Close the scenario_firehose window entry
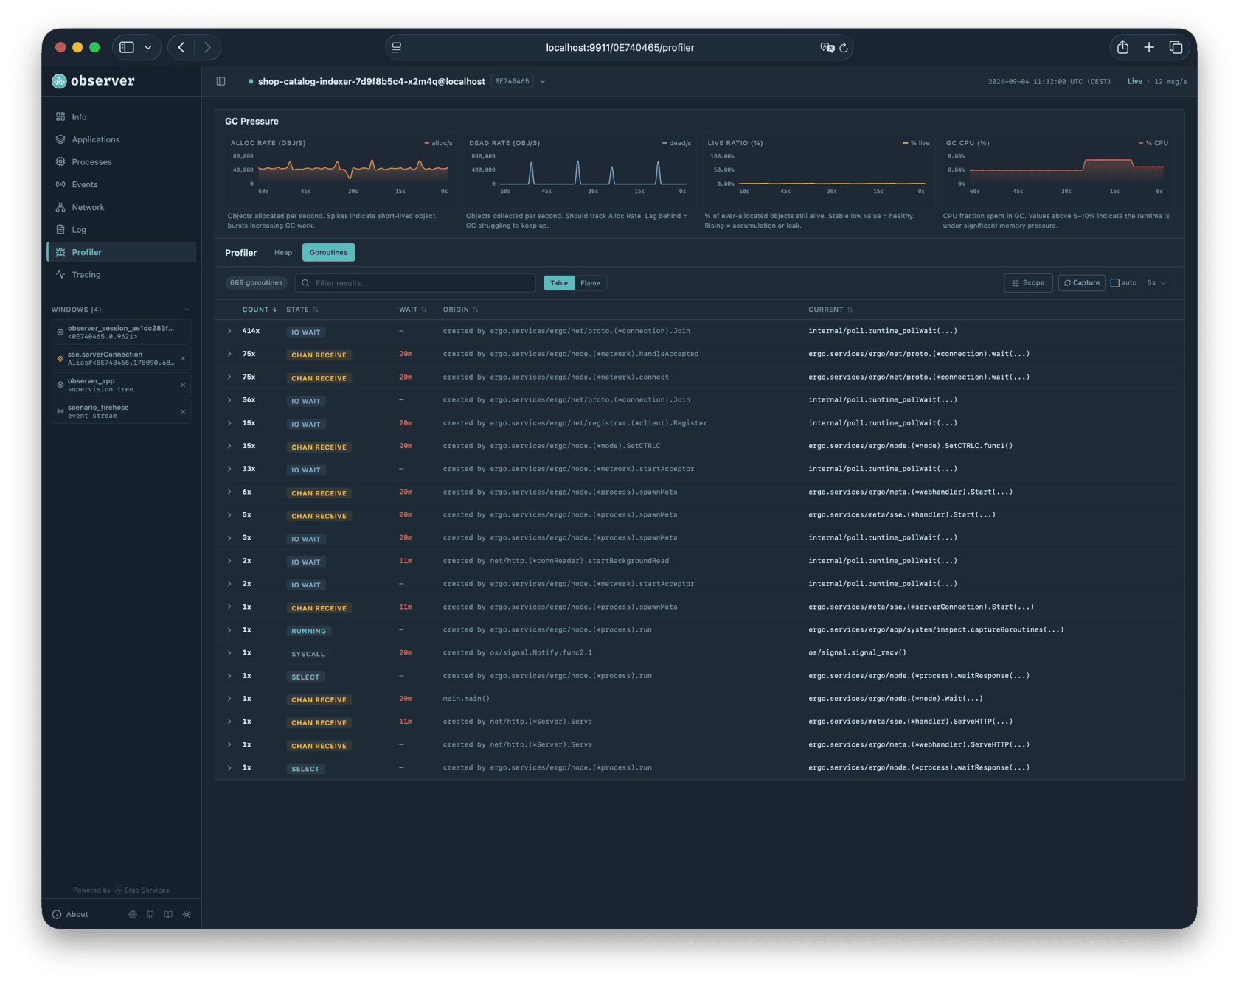Image resolution: width=1239 pixels, height=984 pixels. coord(183,411)
